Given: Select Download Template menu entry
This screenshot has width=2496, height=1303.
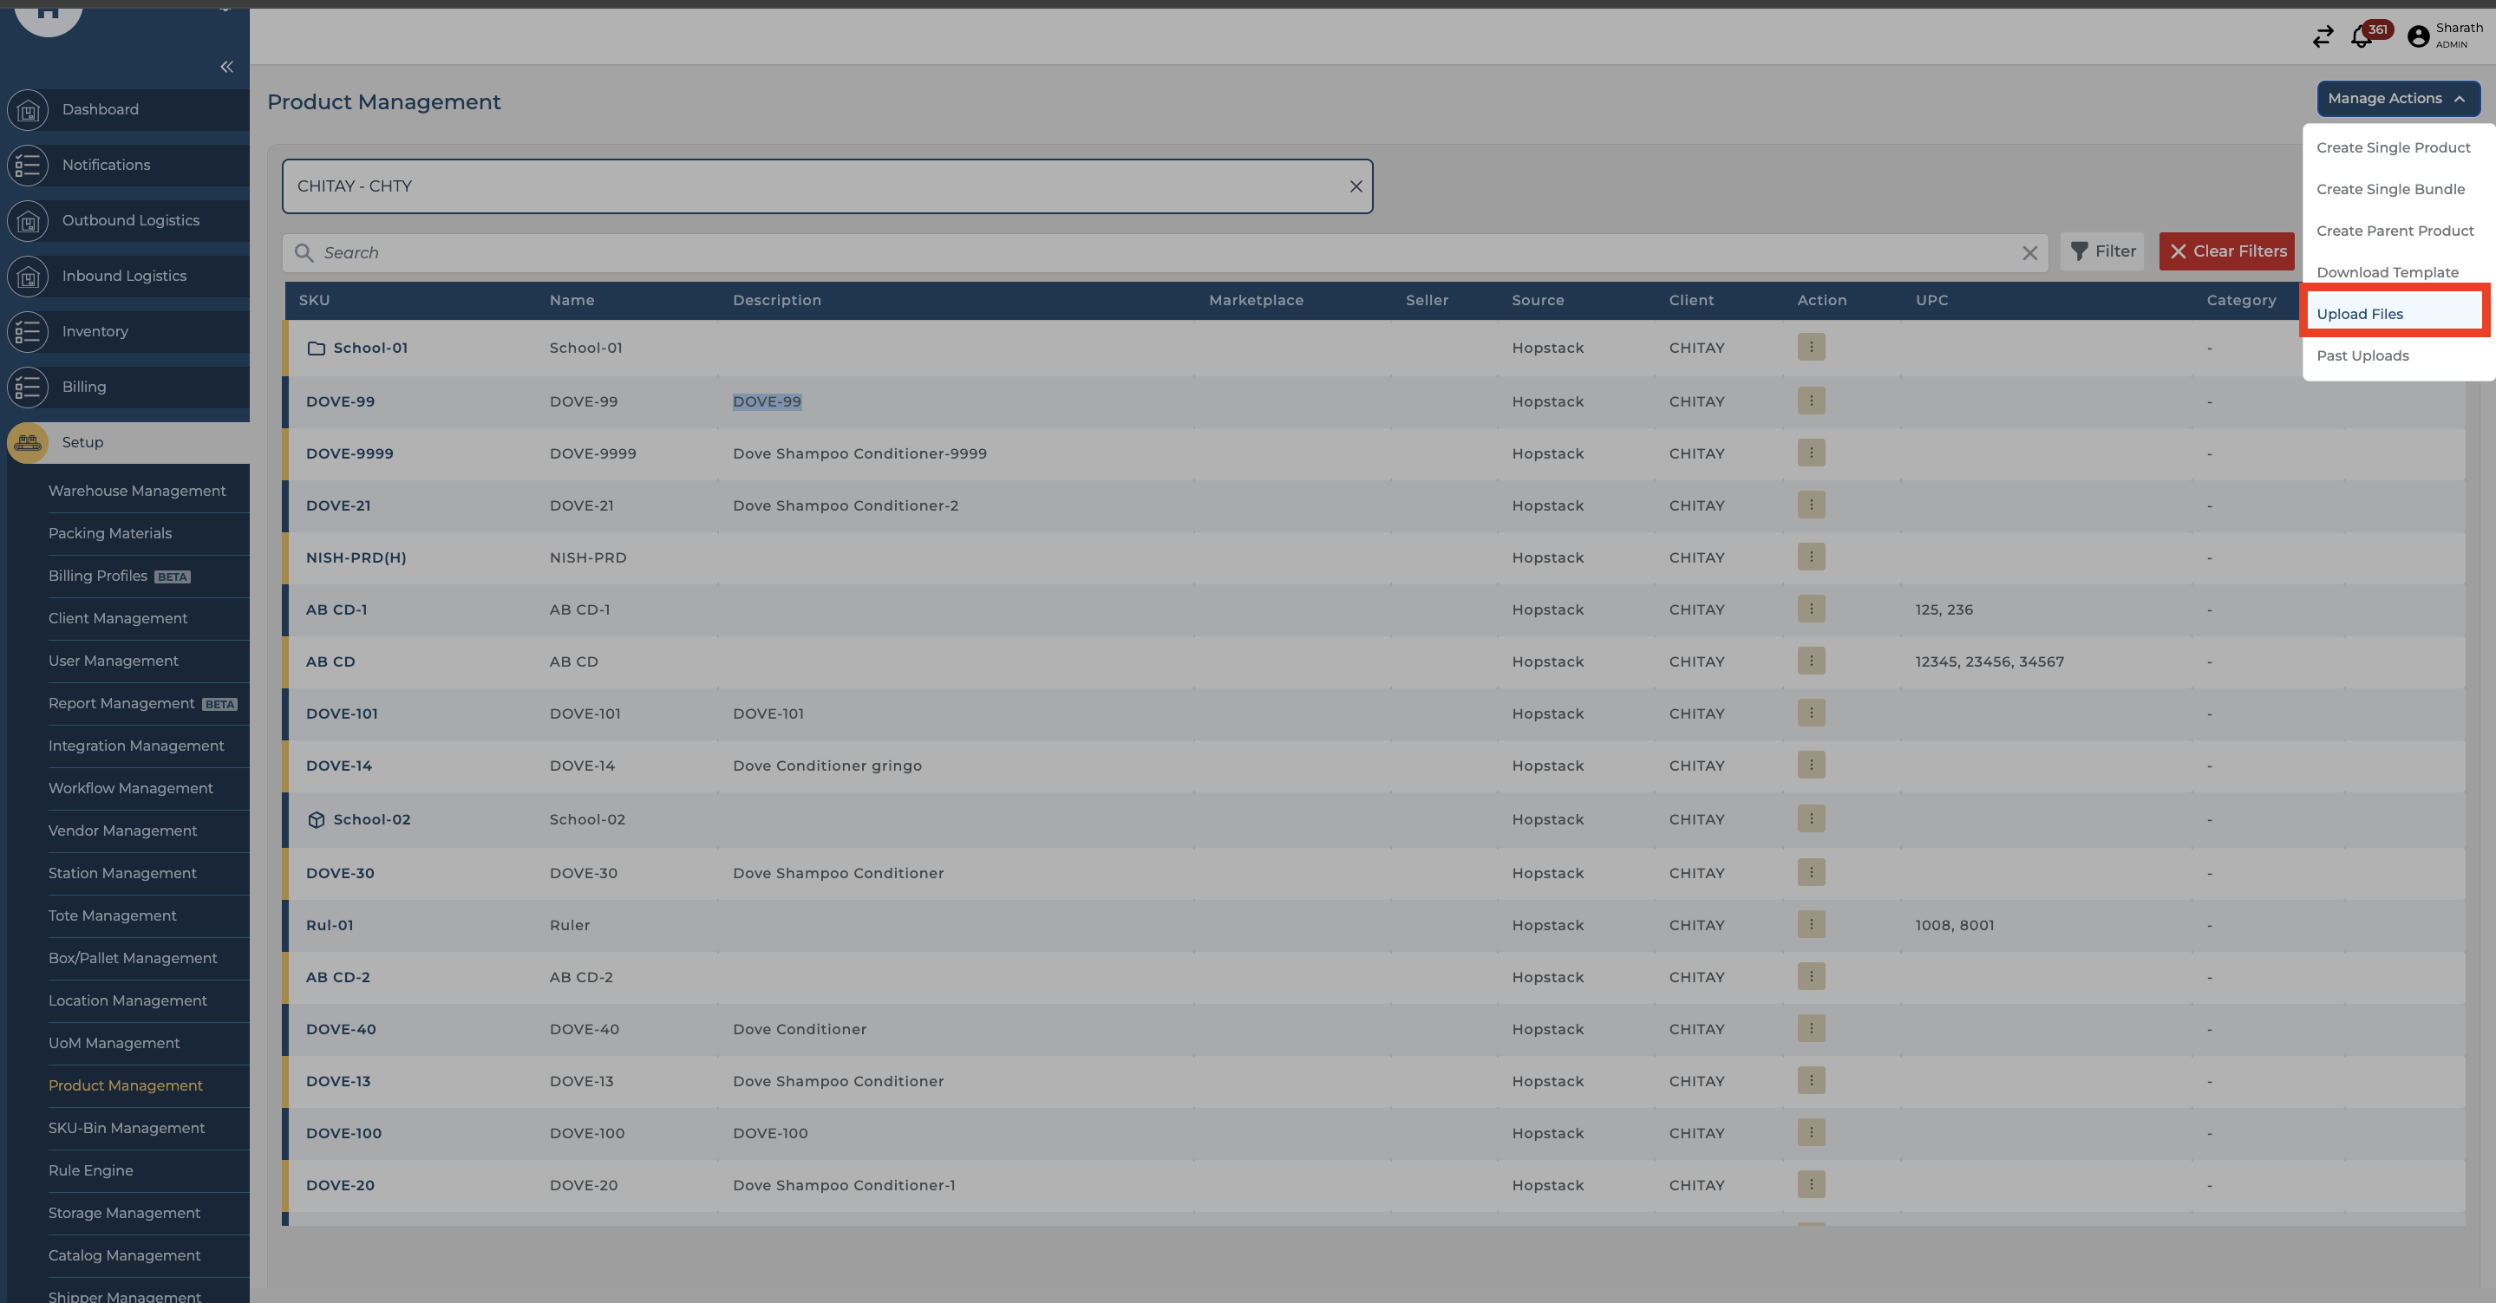Looking at the screenshot, I should click(2387, 272).
